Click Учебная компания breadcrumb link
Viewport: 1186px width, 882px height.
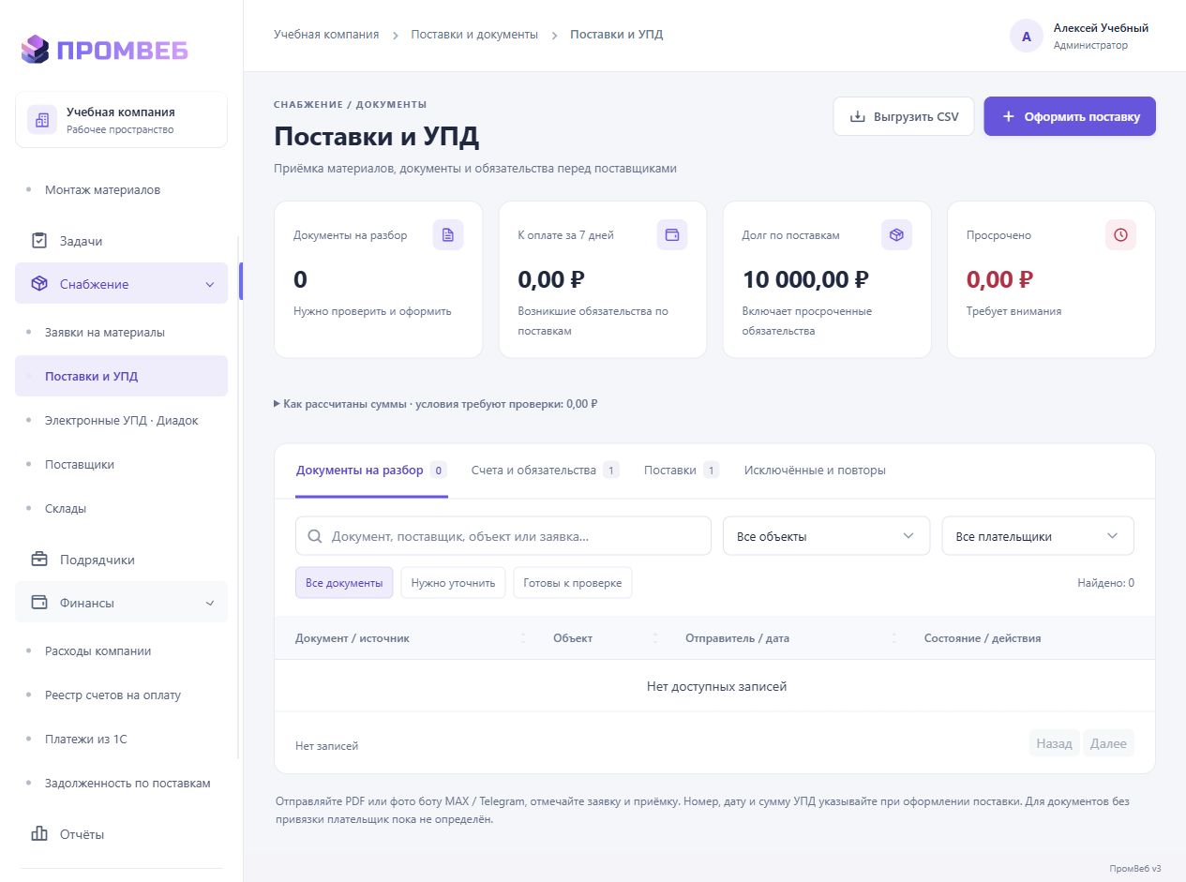326,35
